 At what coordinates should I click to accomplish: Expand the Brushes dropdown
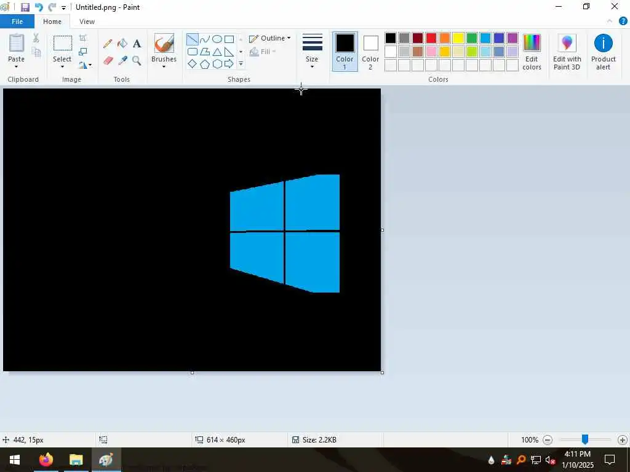[164, 66]
